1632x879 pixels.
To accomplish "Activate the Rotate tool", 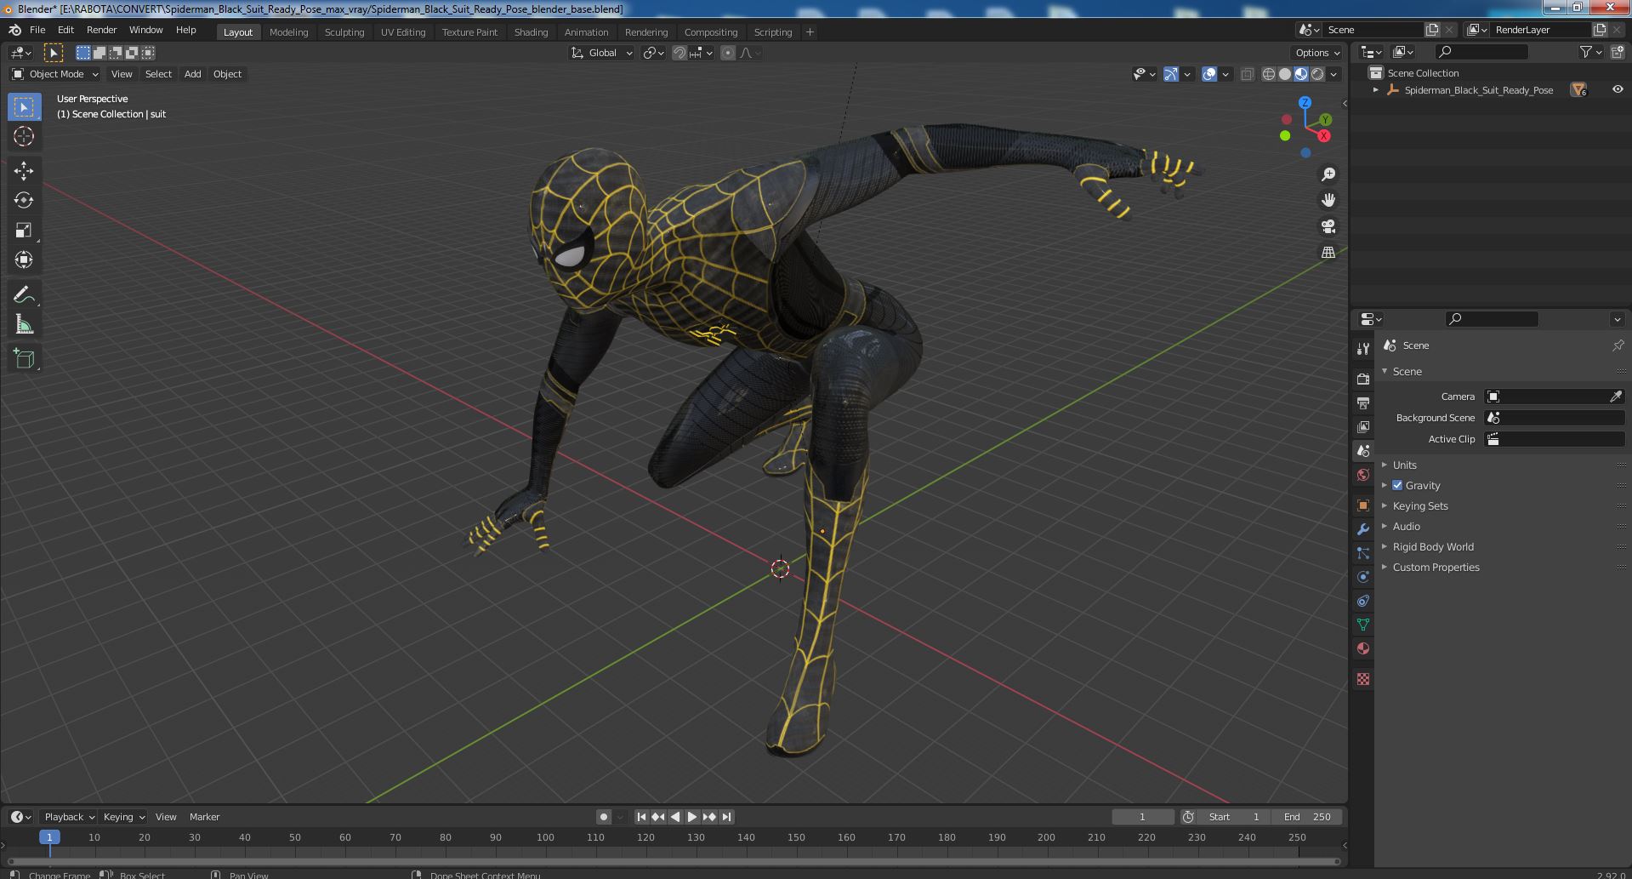I will (24, 200).
